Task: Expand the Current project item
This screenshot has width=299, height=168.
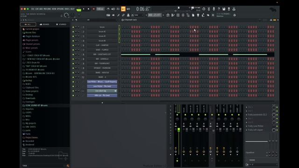Action: tap(31, 29)
